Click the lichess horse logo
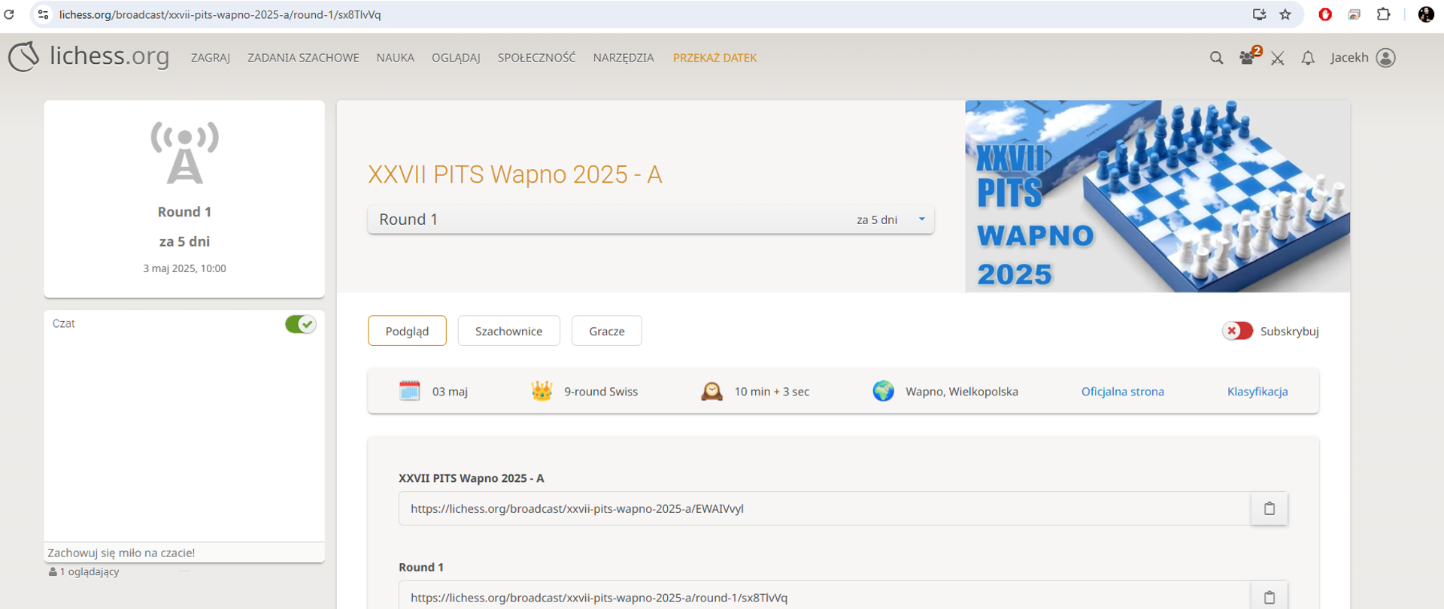Image resolution: width=1444 pixels, height=609 pixels. click(x=24, y=57)
